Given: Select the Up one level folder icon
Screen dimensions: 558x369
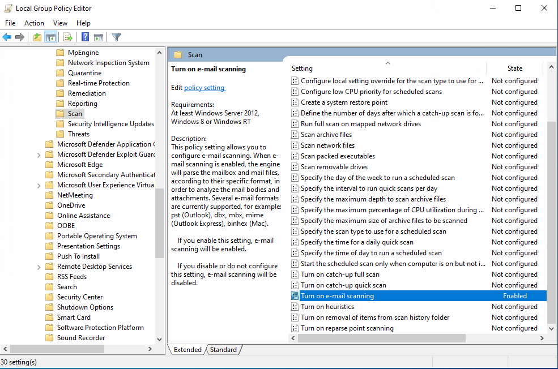Looking at the screenshot, I should pyautogui.click(x=37, y=37).
